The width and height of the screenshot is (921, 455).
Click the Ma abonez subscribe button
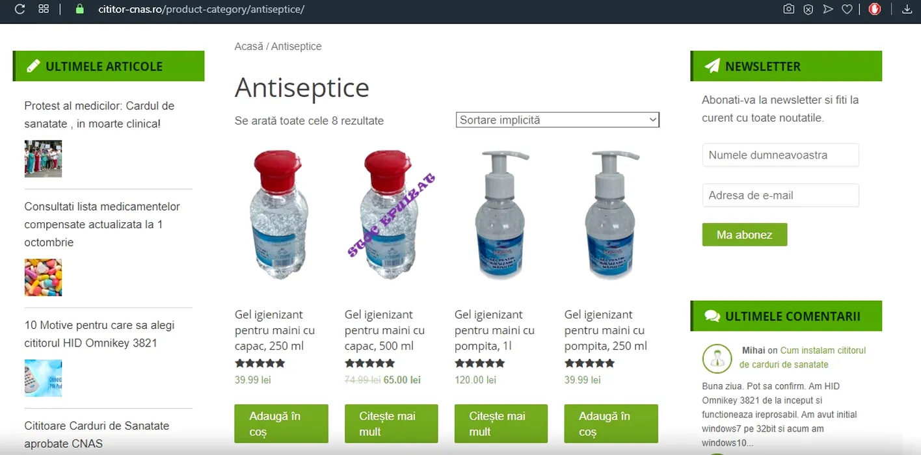[x=745, y=235]
